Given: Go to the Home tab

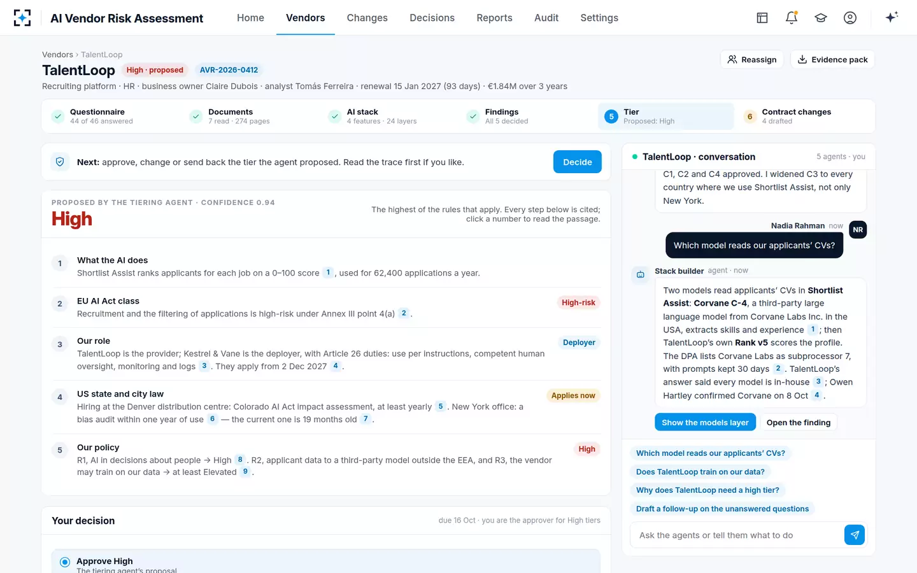Looking at the screenshot, I should point(250,18).
